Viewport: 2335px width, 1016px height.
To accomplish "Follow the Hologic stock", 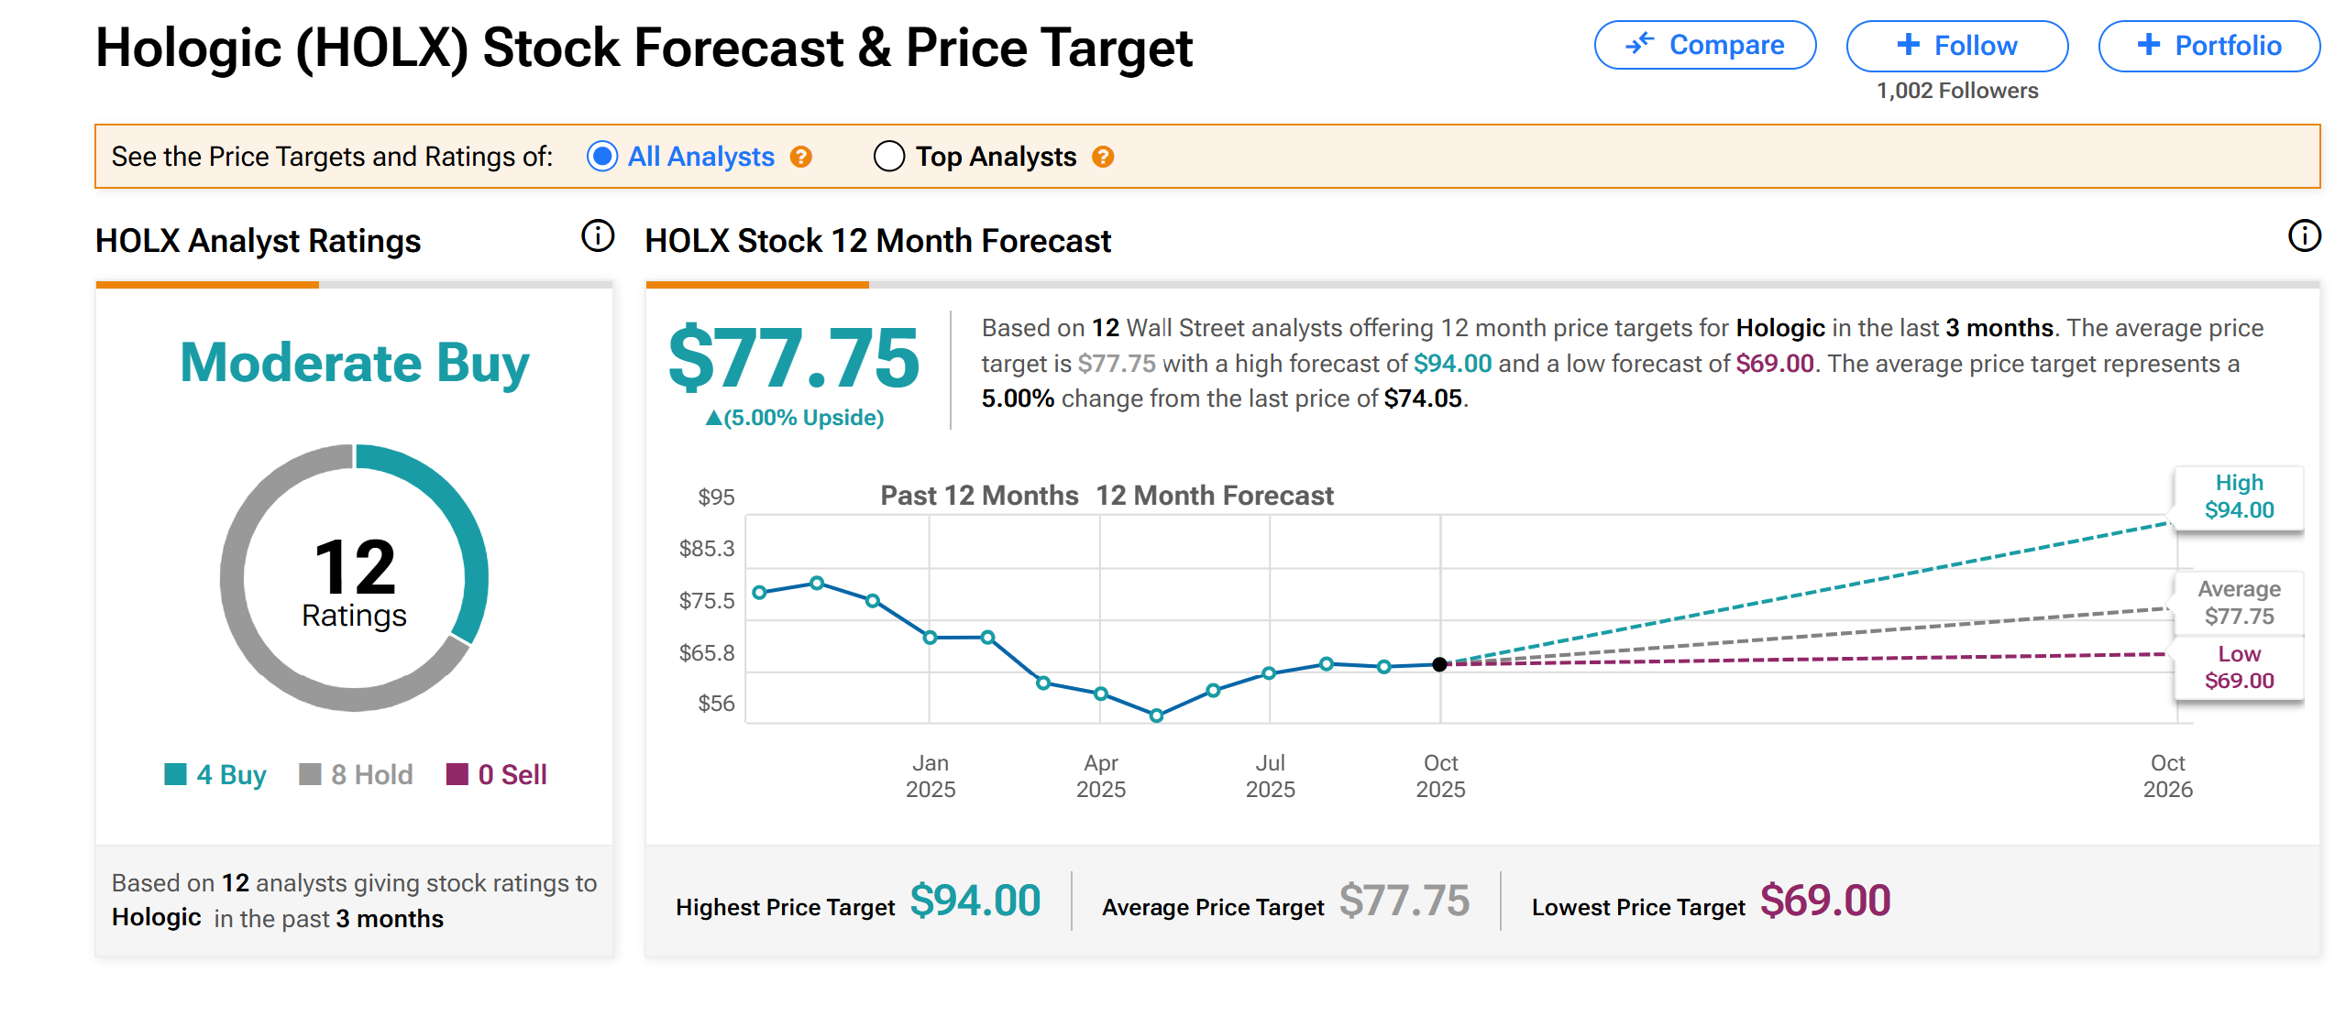I will (1956, 46).
